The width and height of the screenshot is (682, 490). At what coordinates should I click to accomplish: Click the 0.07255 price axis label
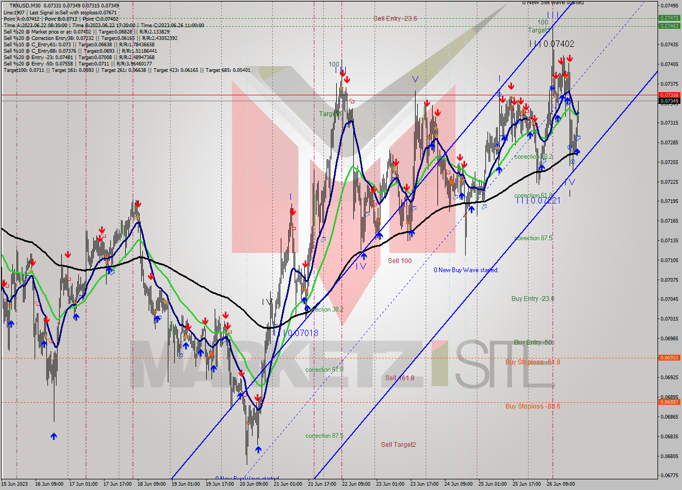(x=669, y=162)
